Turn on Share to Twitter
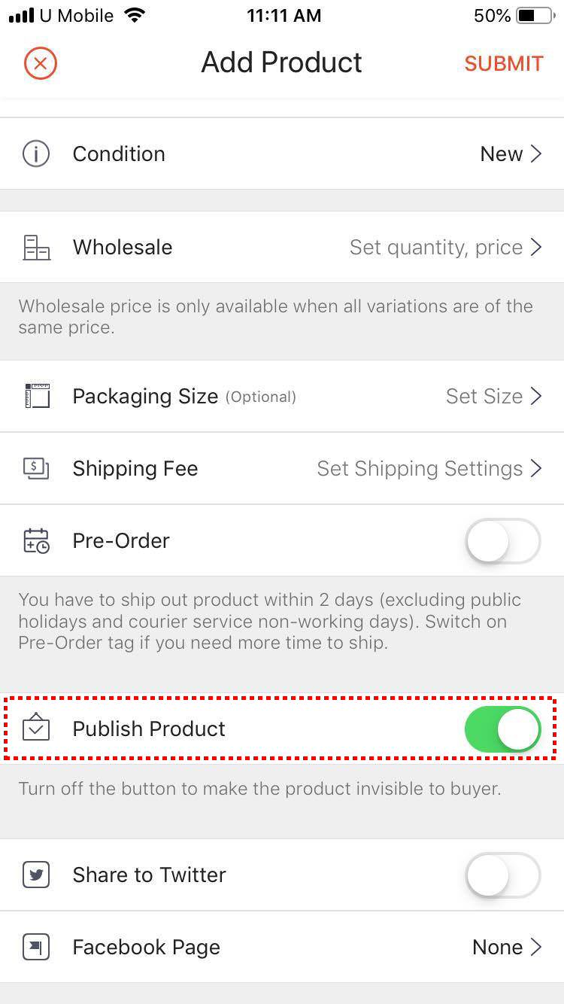Image resolution: width=564 pixels, height=1004 pixels. point(502,875)
